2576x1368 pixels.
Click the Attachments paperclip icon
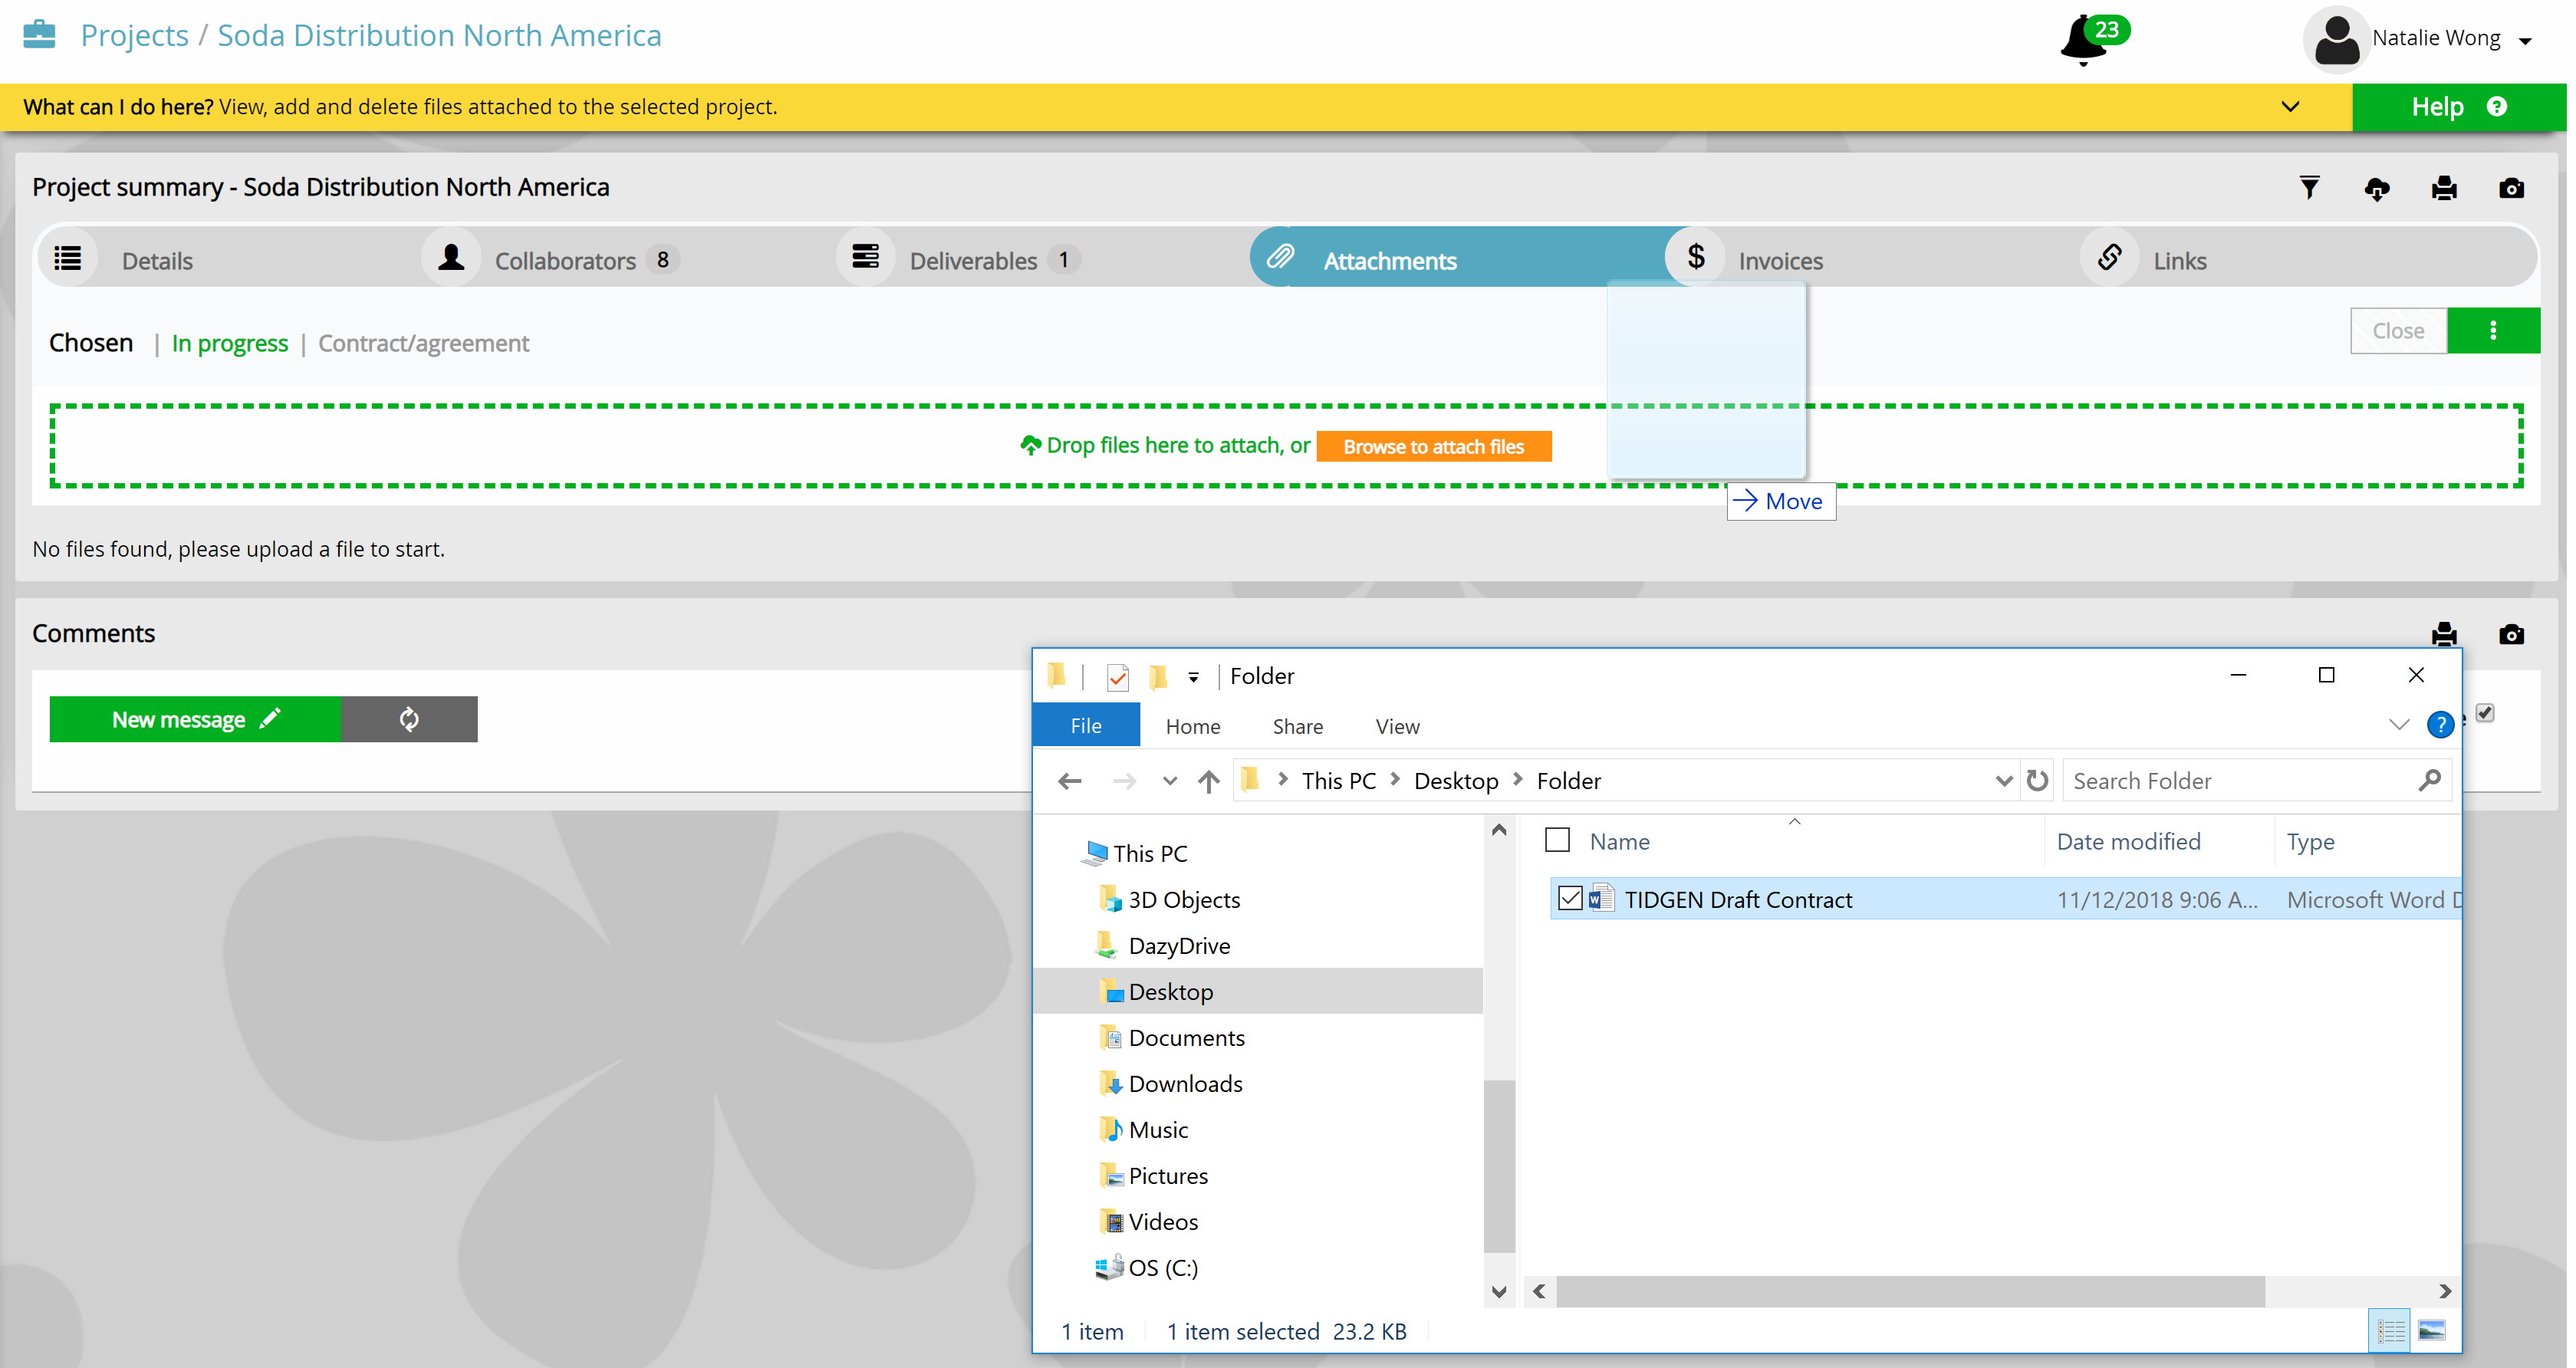pyautogui.click(x=1281, y=257)
